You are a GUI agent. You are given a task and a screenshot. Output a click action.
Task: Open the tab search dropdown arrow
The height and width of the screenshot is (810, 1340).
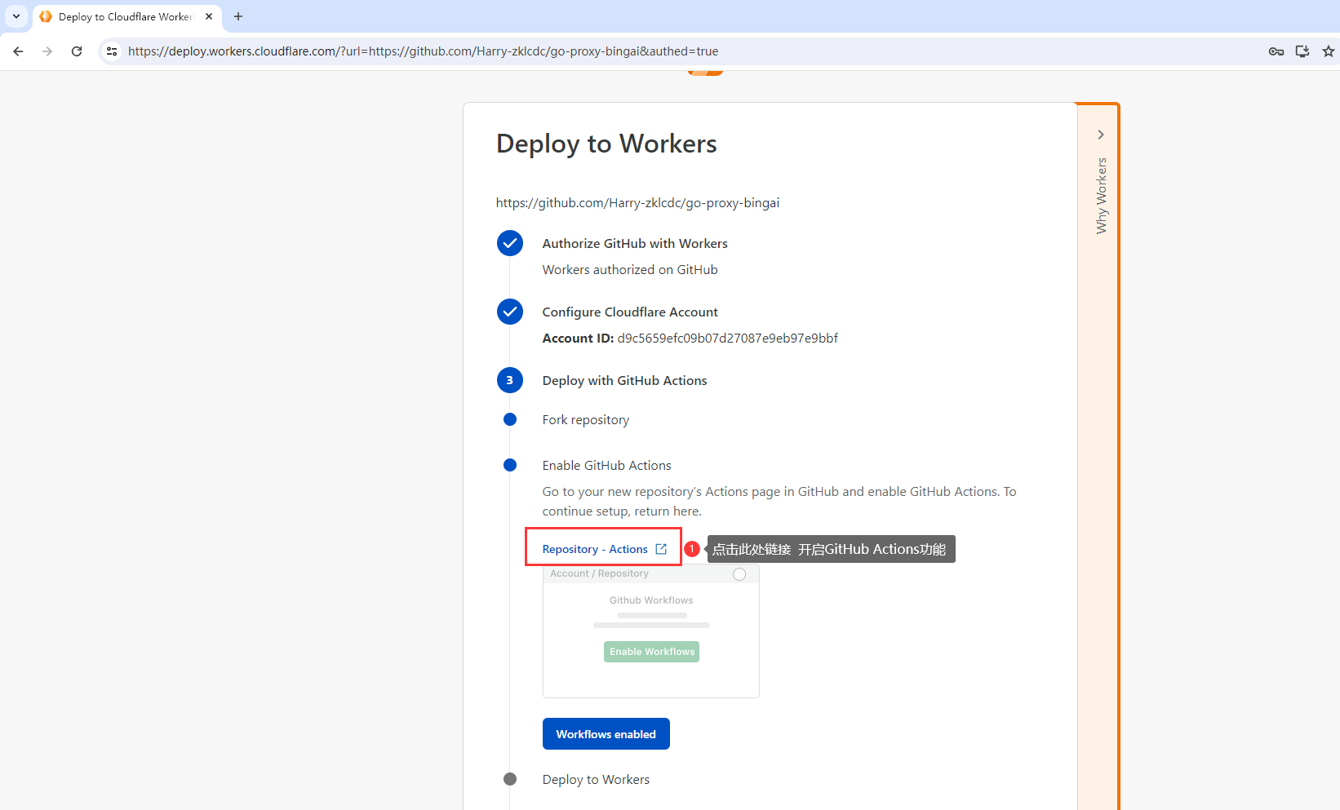pos(16,16)
